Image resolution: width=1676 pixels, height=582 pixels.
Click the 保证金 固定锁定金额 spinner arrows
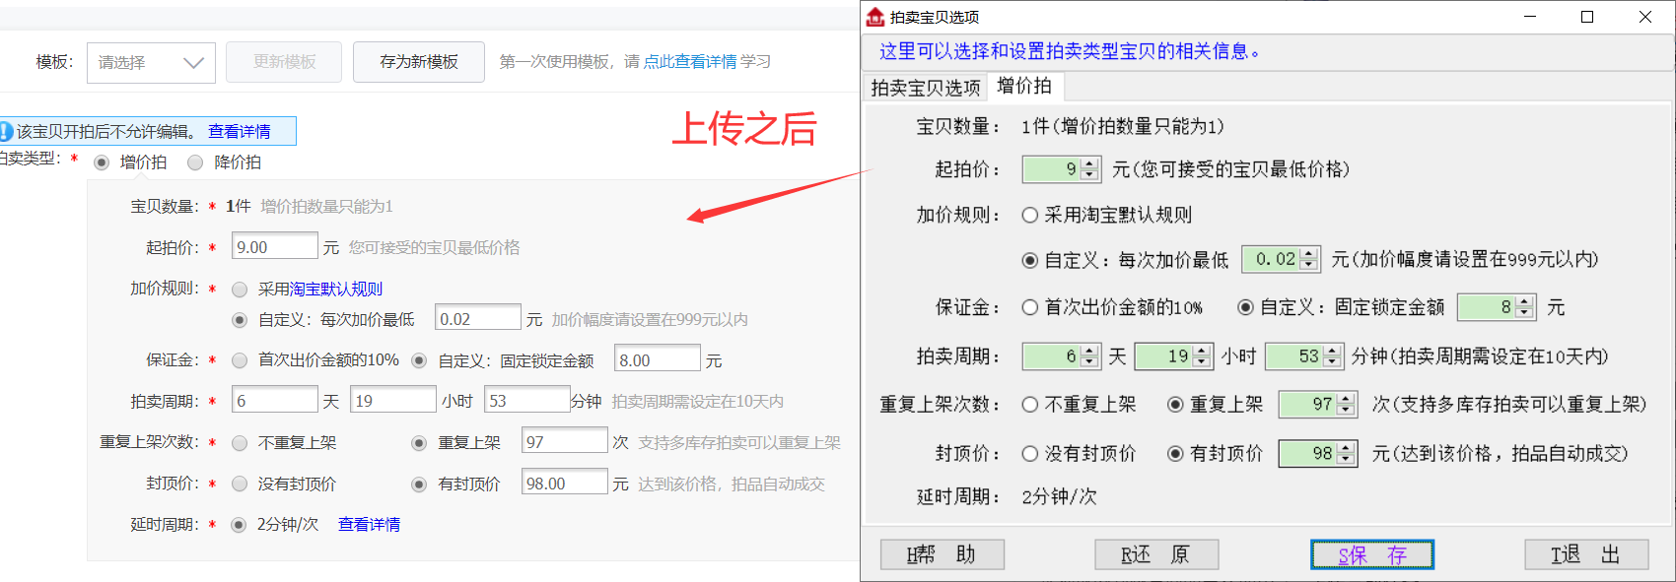(1524, 307)
